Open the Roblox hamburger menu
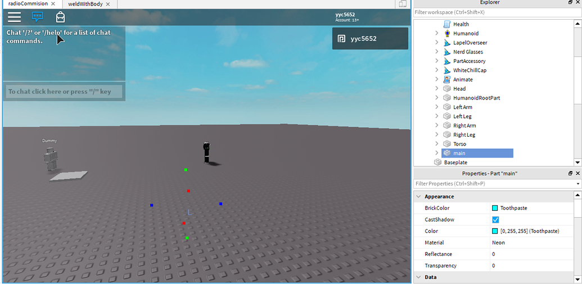 pos(14,17)
